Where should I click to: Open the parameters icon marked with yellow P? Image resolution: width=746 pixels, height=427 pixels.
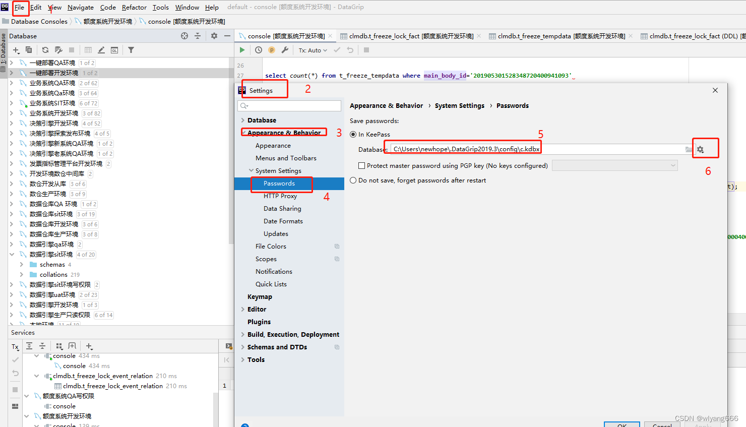point(271,50)
